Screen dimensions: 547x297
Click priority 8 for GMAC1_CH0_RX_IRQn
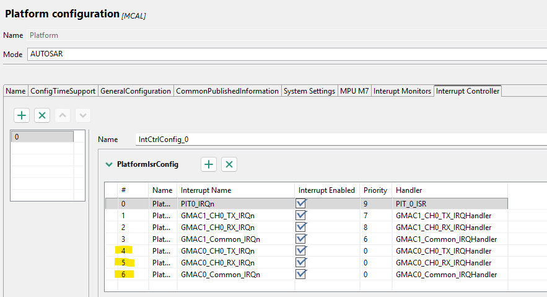tap(375, 227)
